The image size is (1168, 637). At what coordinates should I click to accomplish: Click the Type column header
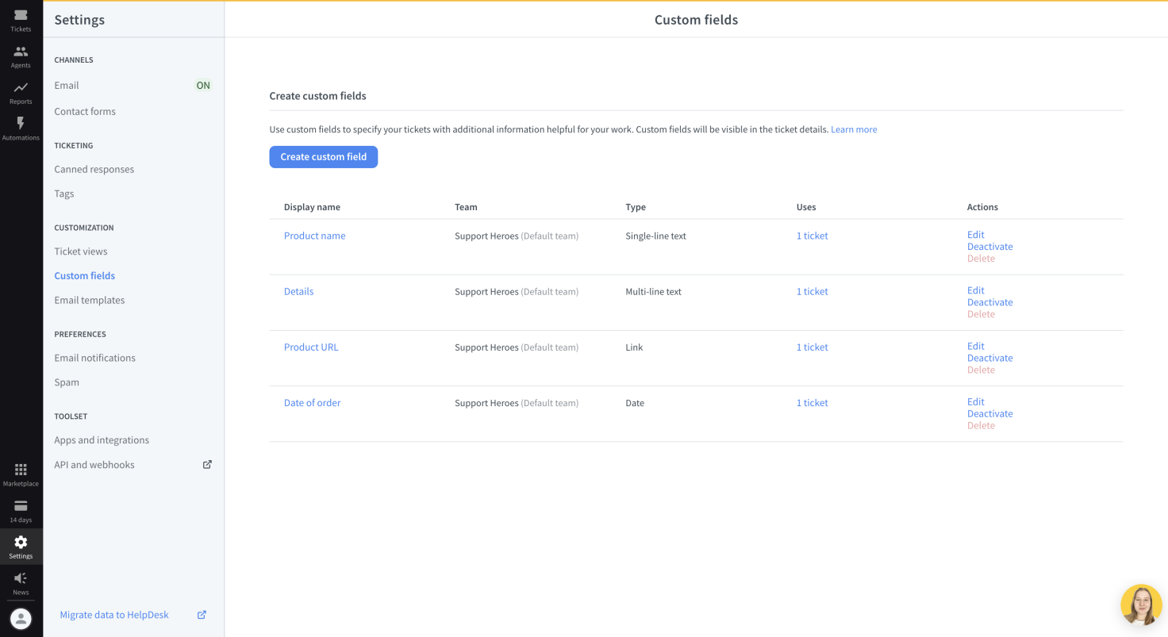636,207
